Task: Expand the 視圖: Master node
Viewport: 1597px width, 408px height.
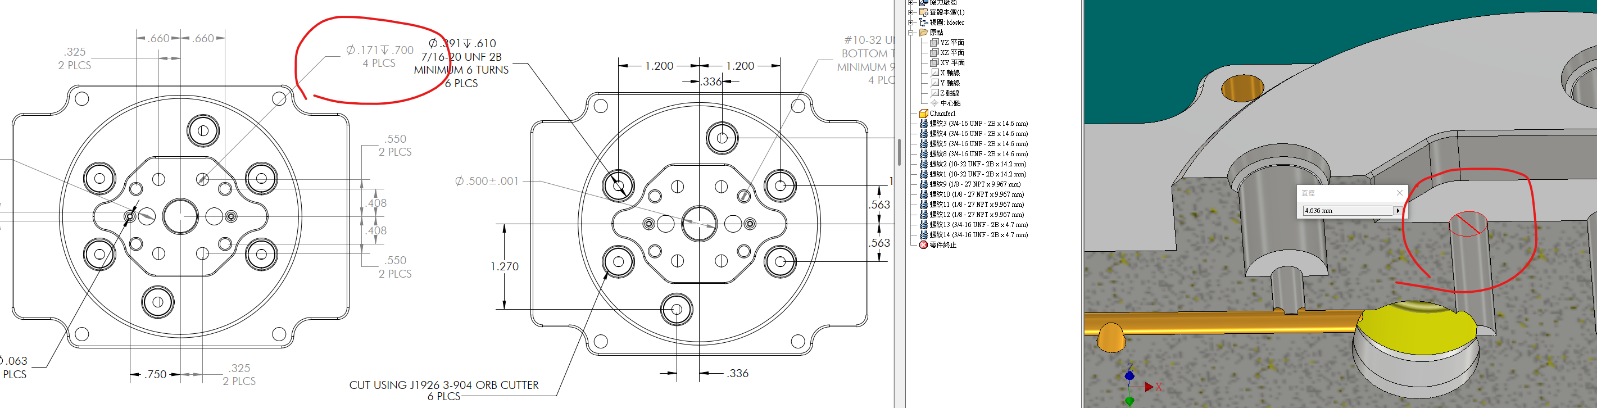Action: (x=911, y=22)
